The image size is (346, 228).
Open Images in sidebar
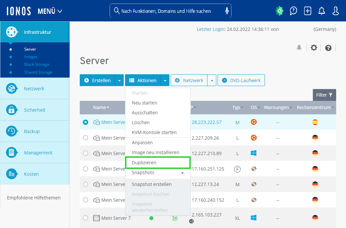click(x=31, y=57)
